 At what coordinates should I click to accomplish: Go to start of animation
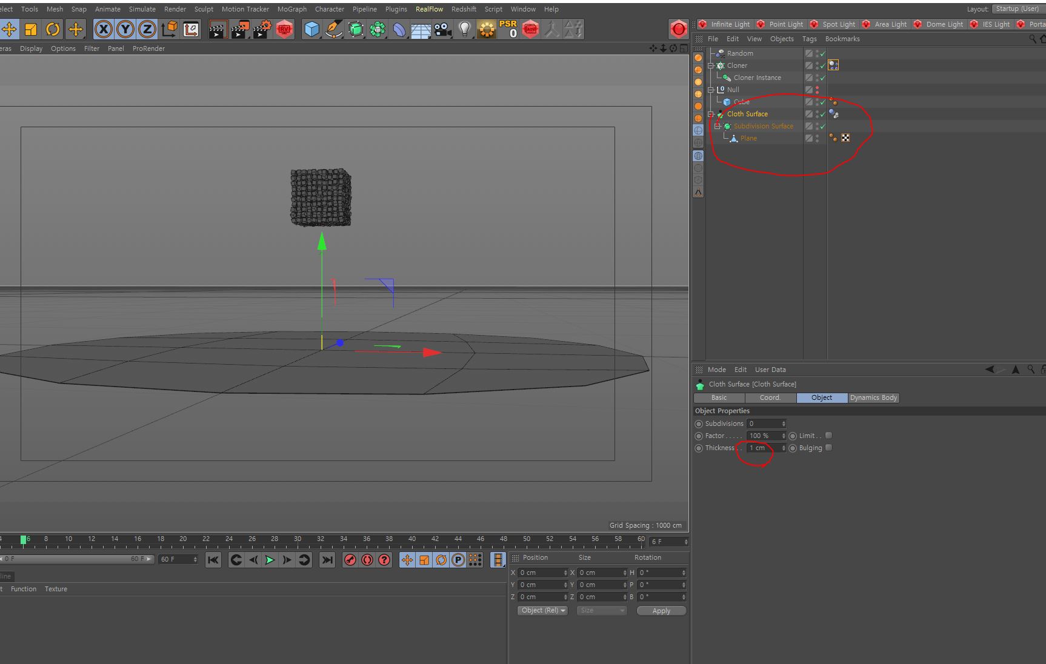pos(213,560)
